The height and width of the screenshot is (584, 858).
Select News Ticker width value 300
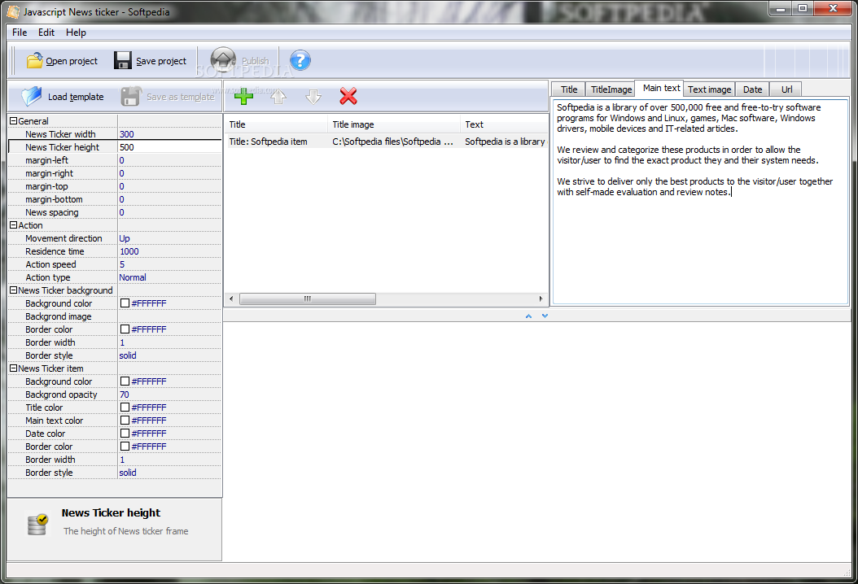click(169, 134)
